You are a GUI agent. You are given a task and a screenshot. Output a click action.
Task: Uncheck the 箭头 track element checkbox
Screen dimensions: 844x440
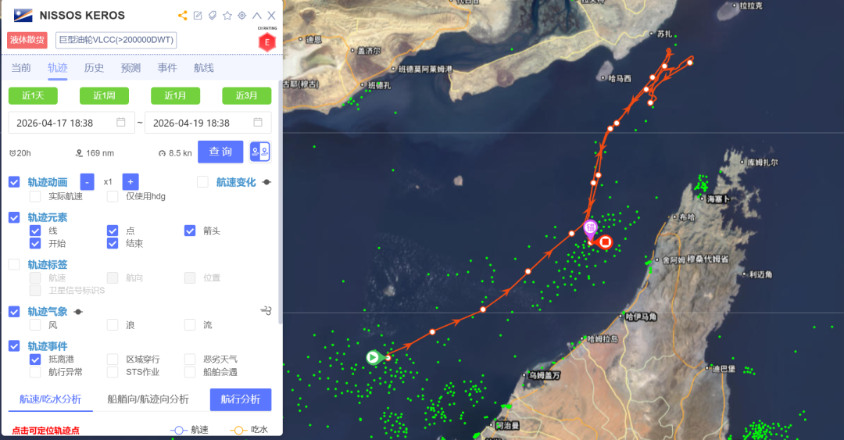coord(190,231)
